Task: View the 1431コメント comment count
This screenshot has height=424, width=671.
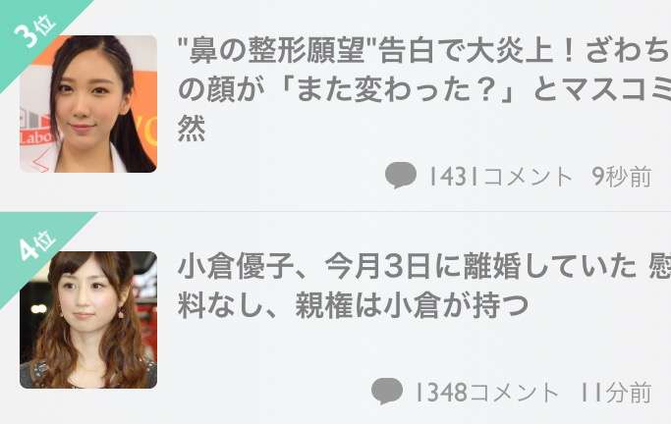Action: [500, 176]
